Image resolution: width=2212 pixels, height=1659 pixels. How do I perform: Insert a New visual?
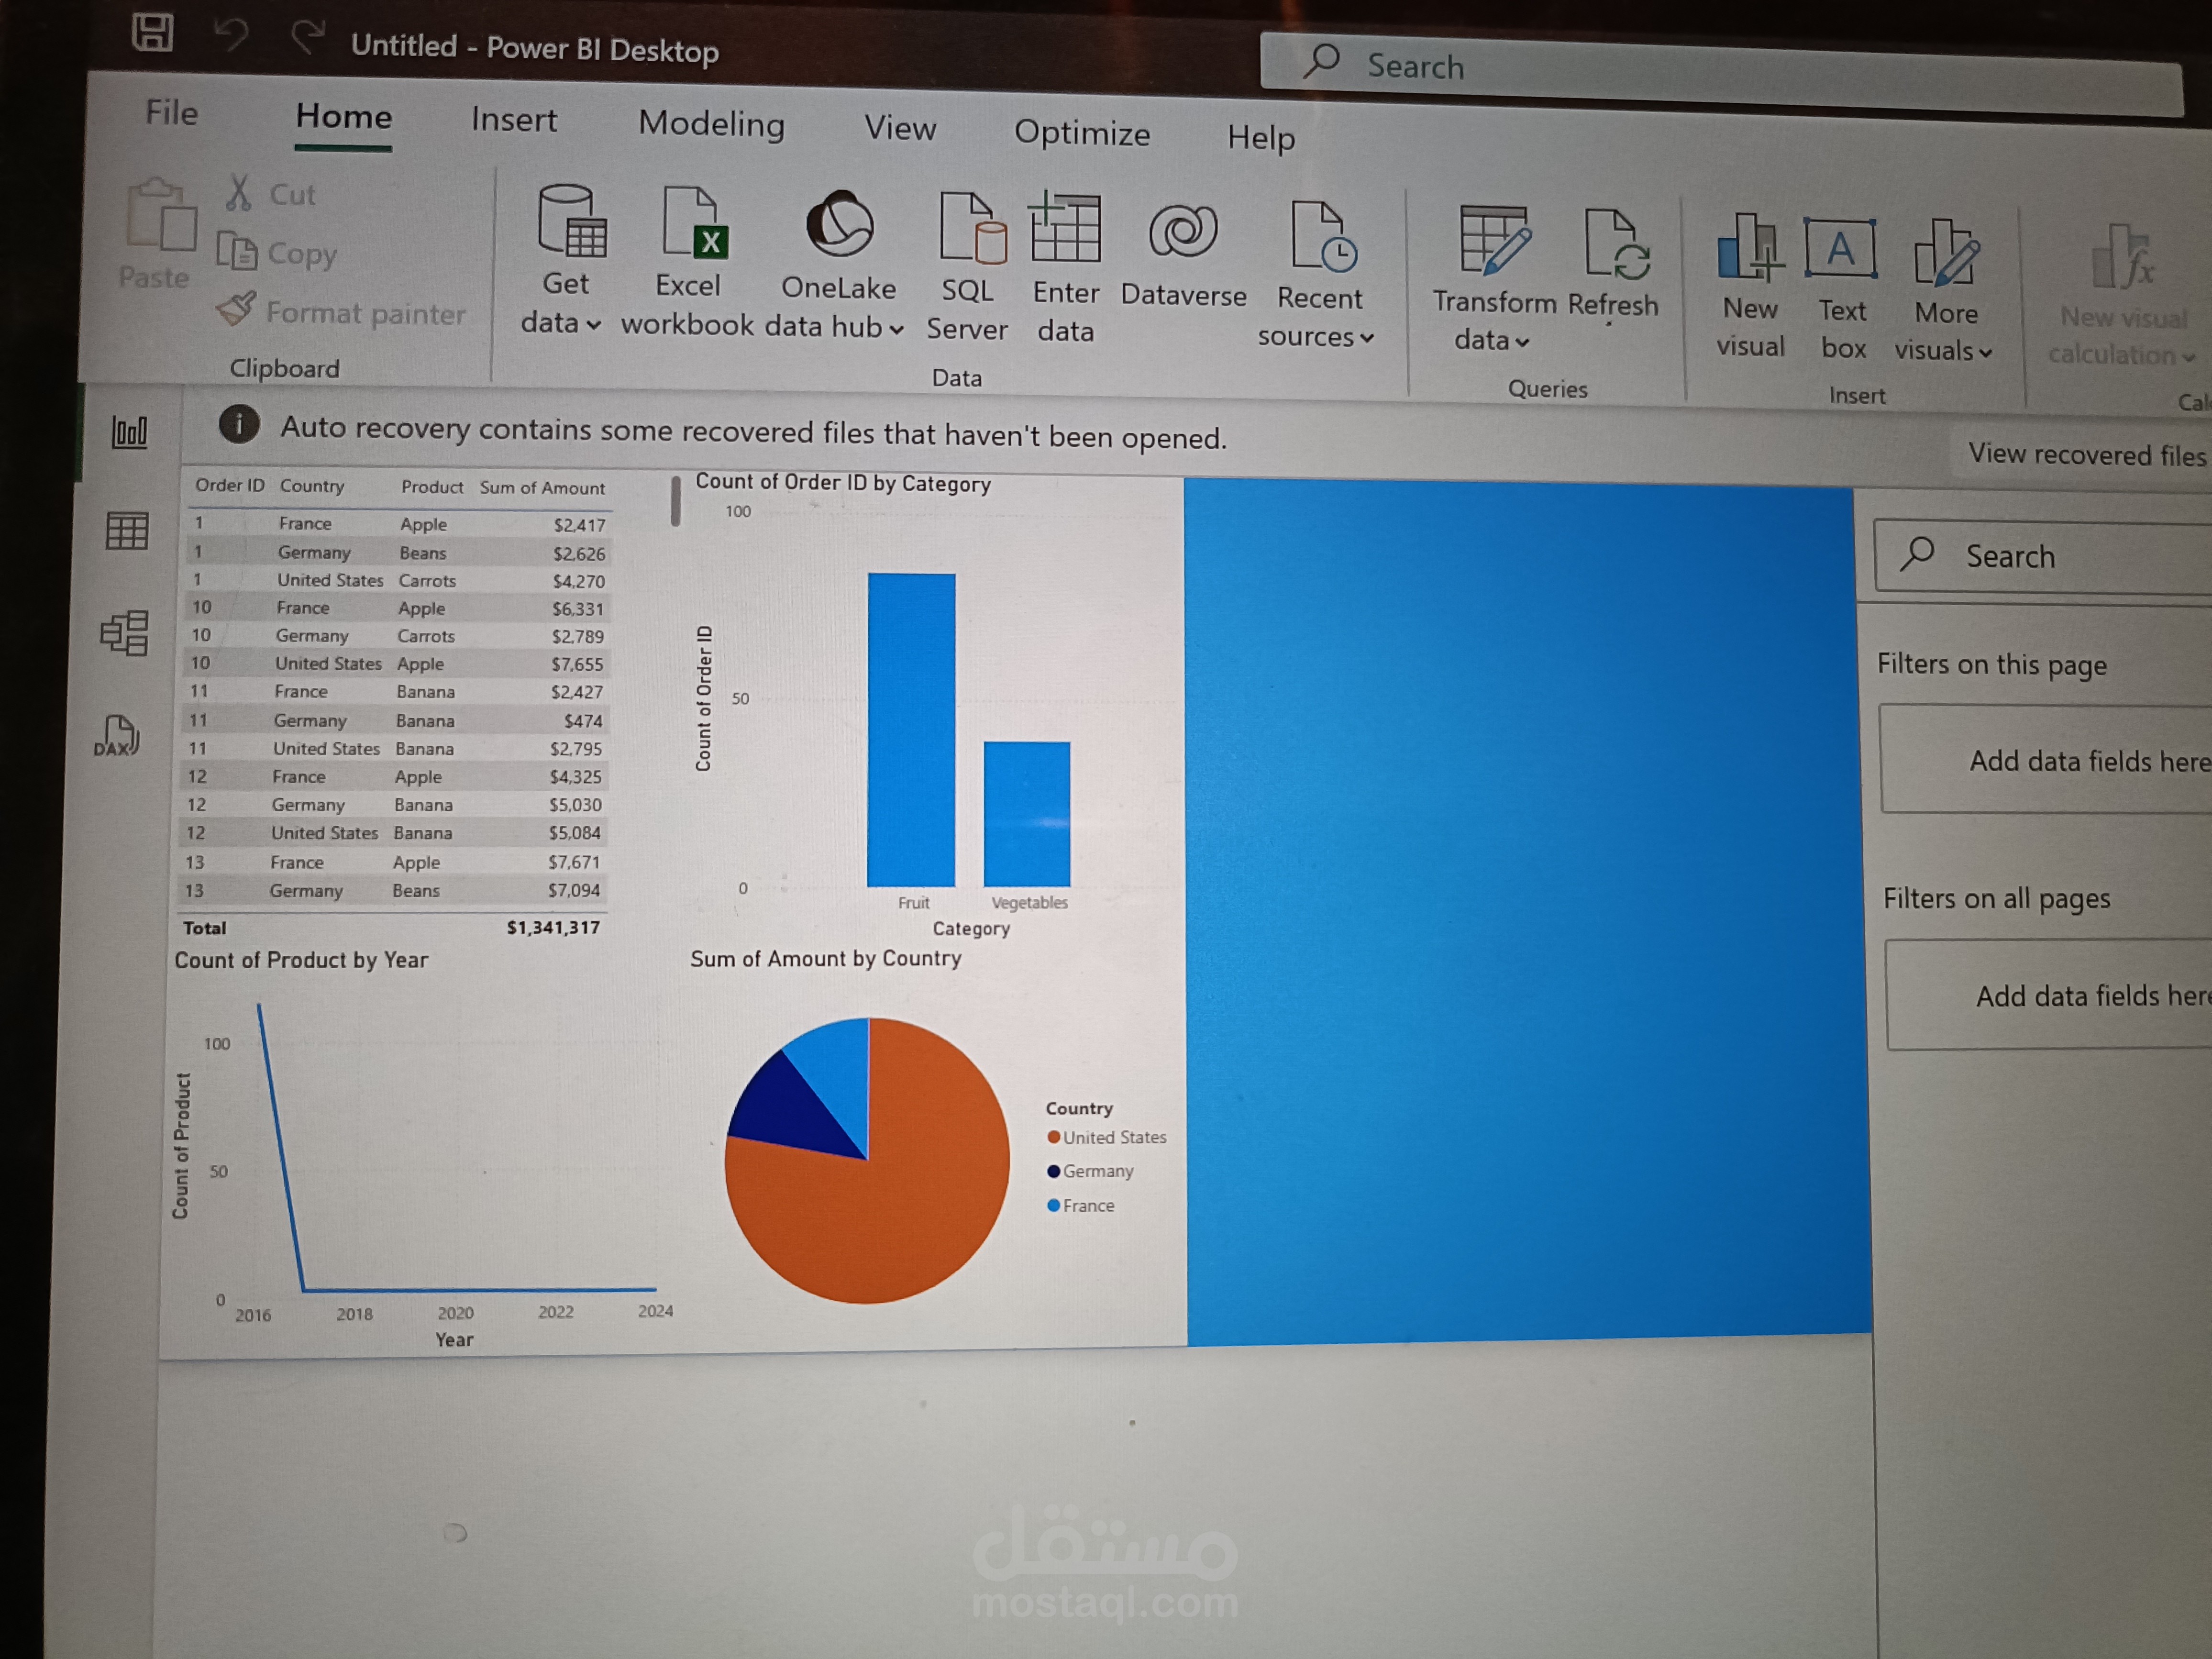click(1750, 286)
